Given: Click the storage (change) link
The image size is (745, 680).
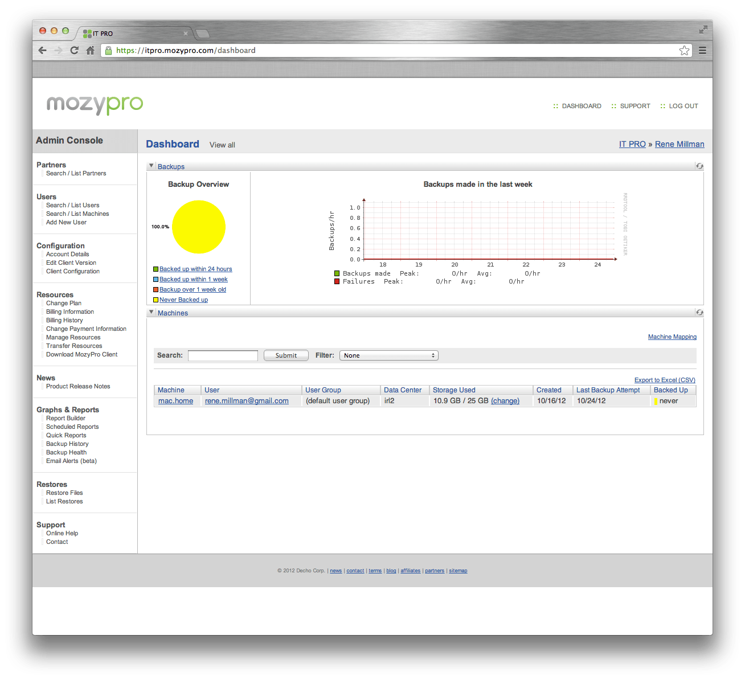Looking at the screenshot, I should coord(505,401).
